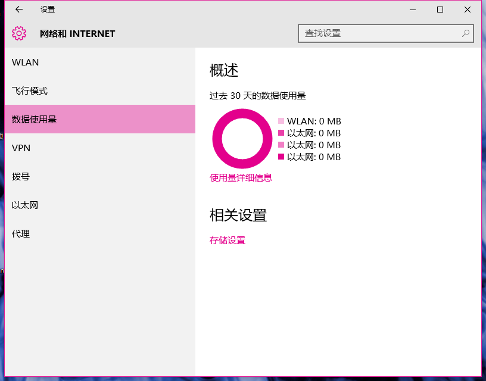The image size is (486, 381).
Task: Click the pink settings gear icon
Action: point(19,33)
